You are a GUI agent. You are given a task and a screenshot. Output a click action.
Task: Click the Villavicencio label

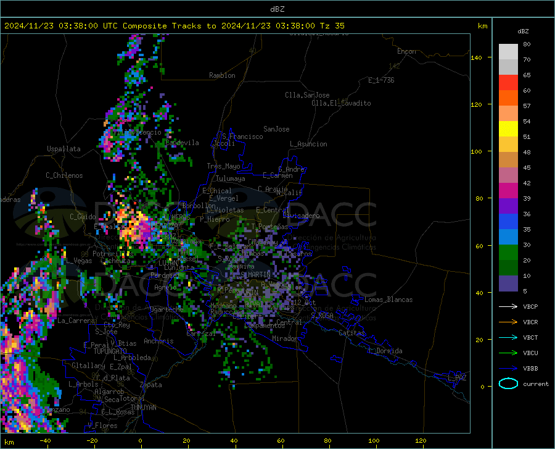138,132
